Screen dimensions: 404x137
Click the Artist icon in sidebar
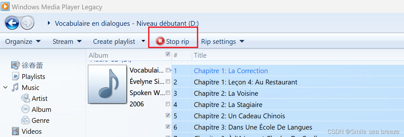pyautogui.click(x=26, y=98)
